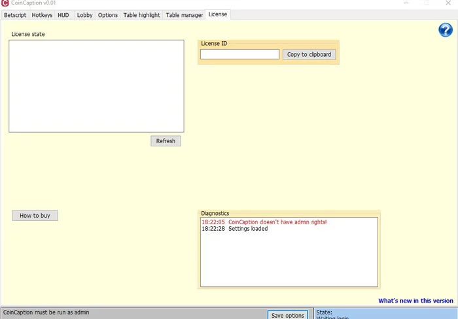Close the CoinCaption window
458x319 pixels.
(x=448, y=3)
